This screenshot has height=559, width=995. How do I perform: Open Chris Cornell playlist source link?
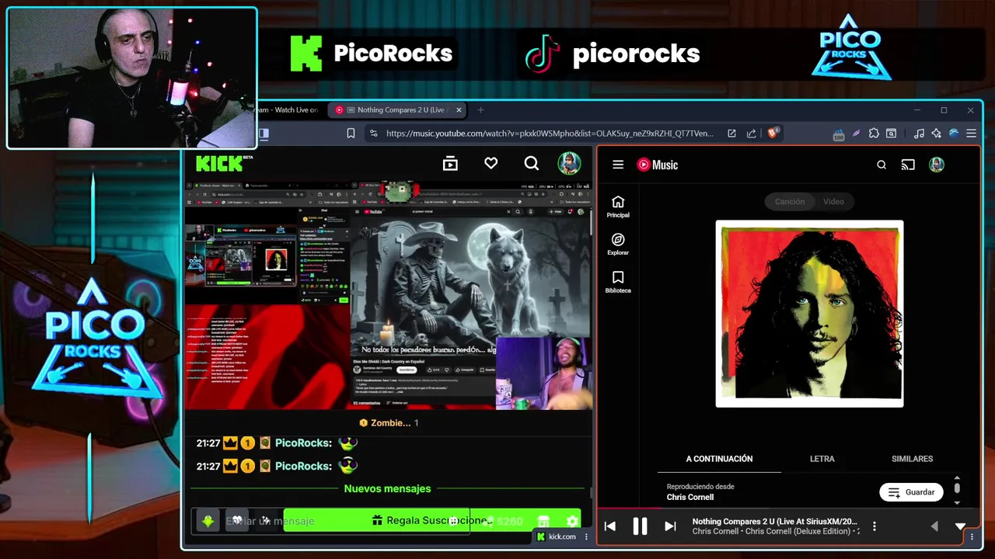click(690, 497)
